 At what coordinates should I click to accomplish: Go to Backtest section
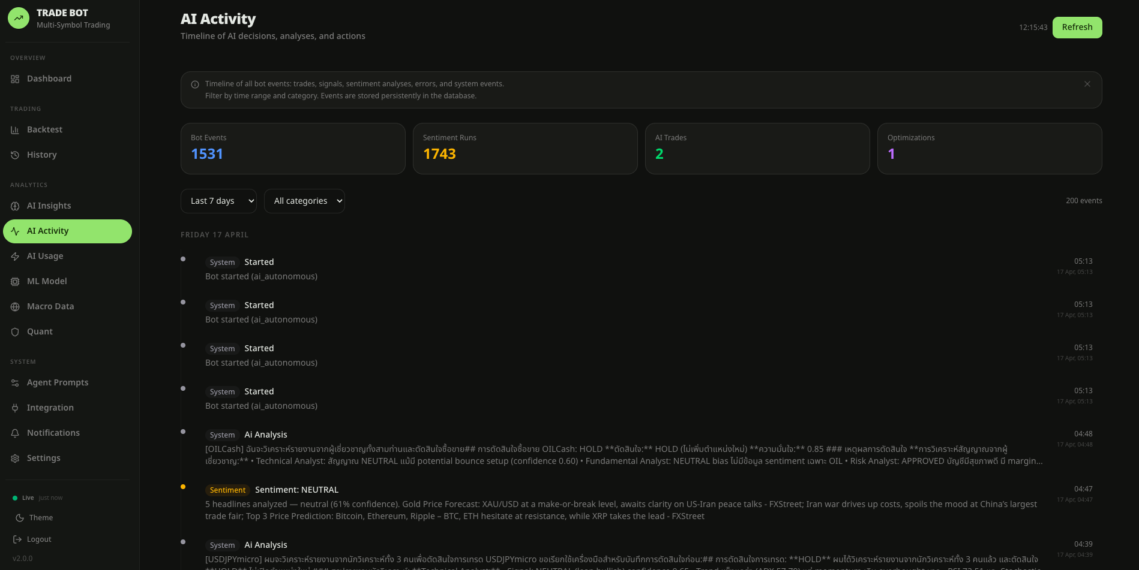(x=67, y=130)
